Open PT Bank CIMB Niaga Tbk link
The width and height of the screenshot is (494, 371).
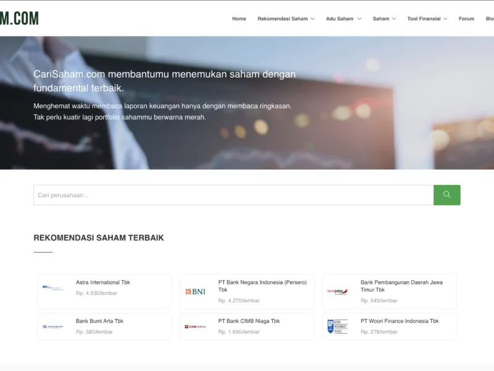point(249,321)
